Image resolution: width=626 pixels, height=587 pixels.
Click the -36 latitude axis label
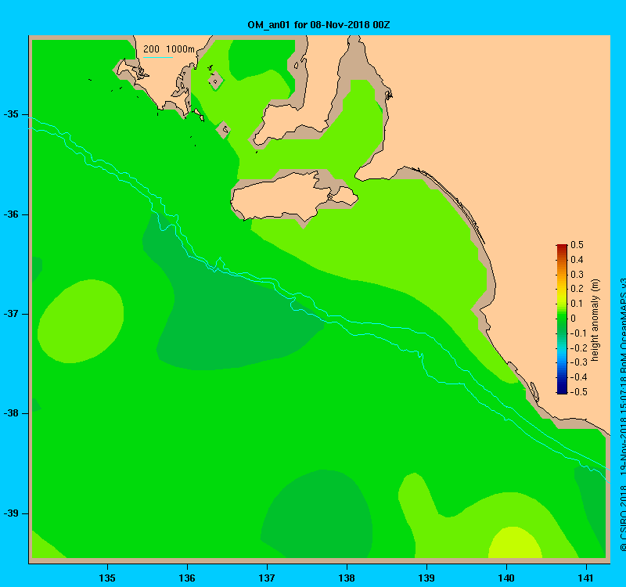click(x=11, y=214)
